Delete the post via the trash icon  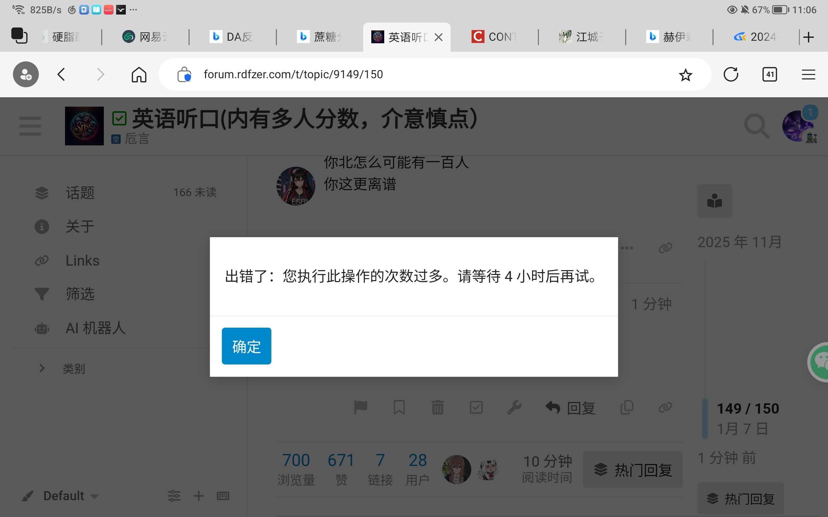[438, 407]
